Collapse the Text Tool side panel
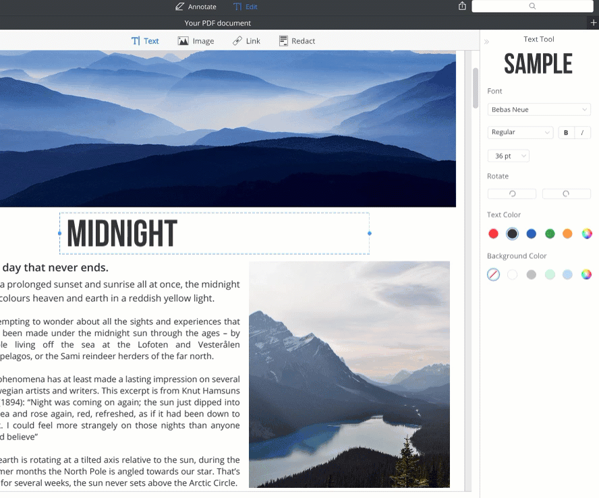This screenshot has width=599, height=498. [486, 42]
